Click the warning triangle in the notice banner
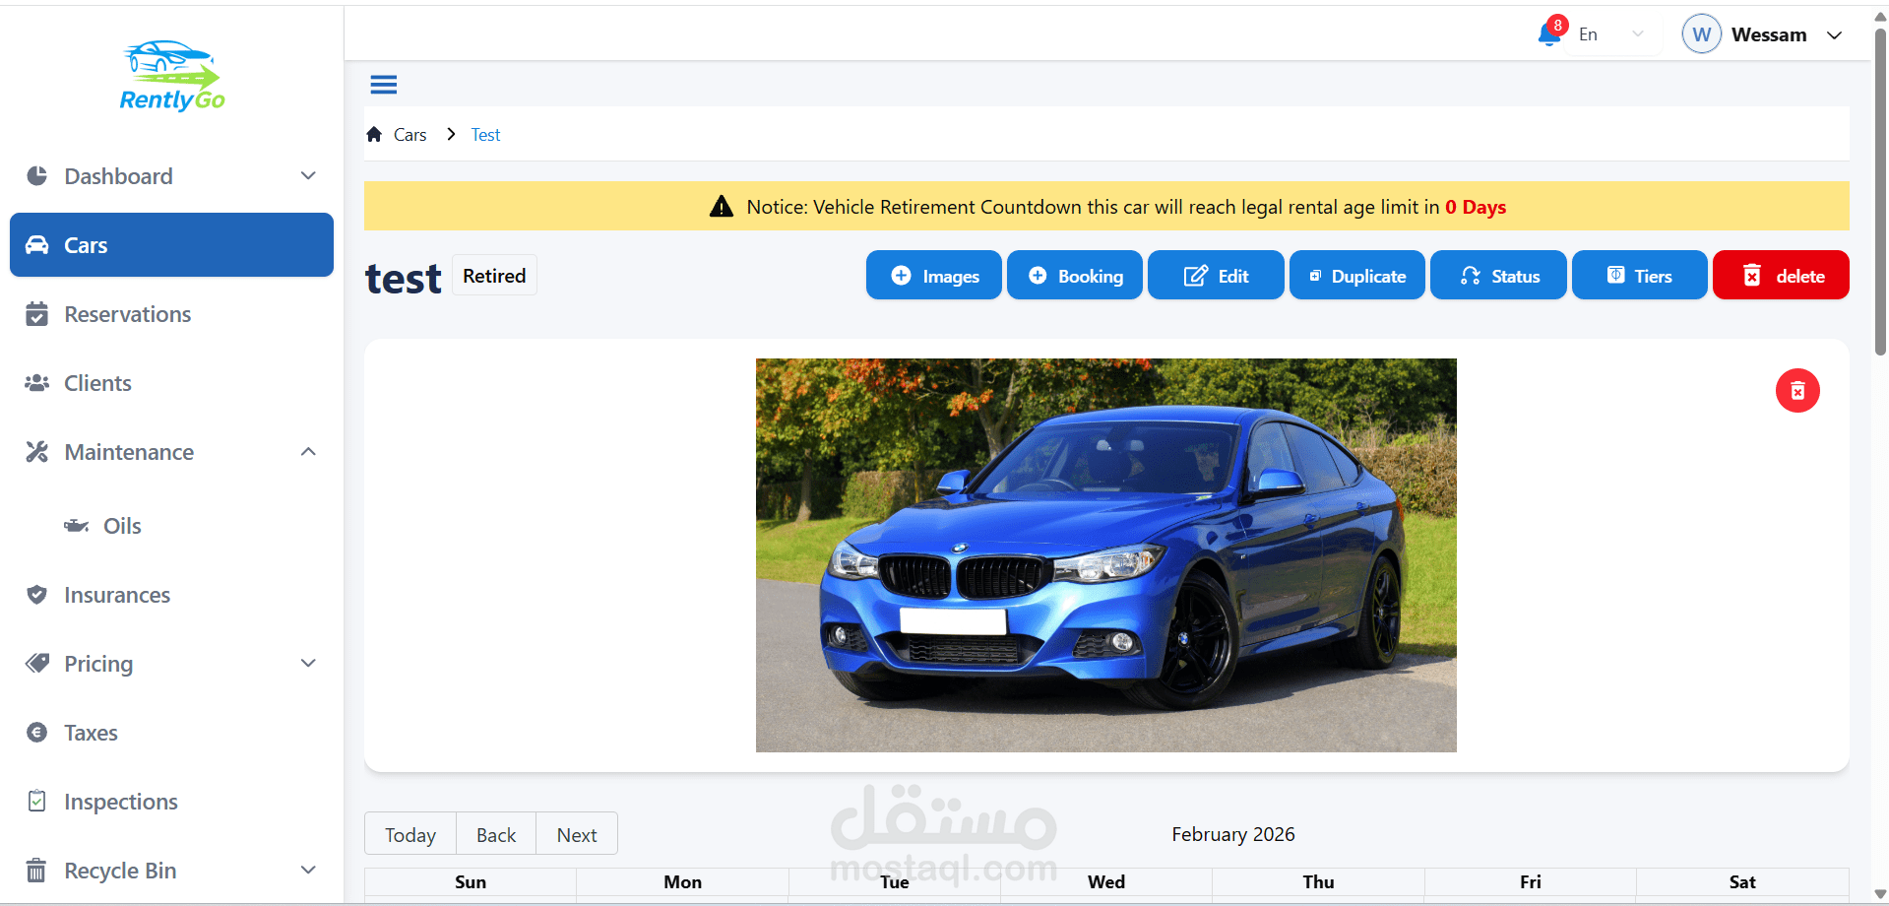This screenshot has width=1889, height=906. 722,207
